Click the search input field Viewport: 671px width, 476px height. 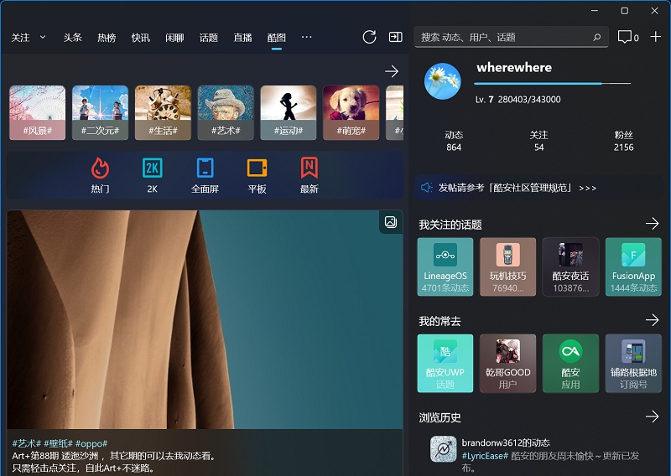point(511,37)
